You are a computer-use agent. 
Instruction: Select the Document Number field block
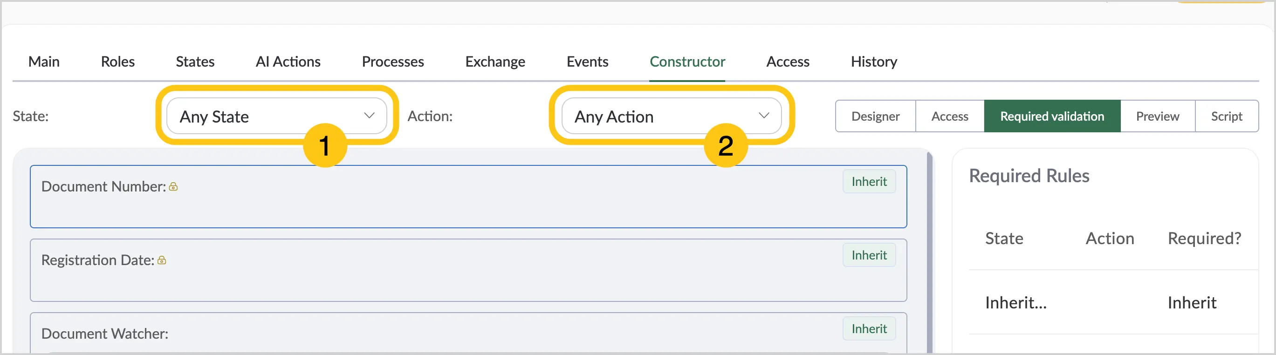coord(468,197)
